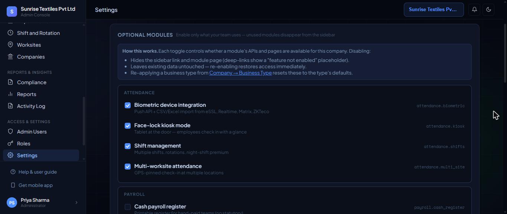Image resolution: width=507 pixels, height=214 pixels.
Task: Open Reports section
Action: coord(41,94)
